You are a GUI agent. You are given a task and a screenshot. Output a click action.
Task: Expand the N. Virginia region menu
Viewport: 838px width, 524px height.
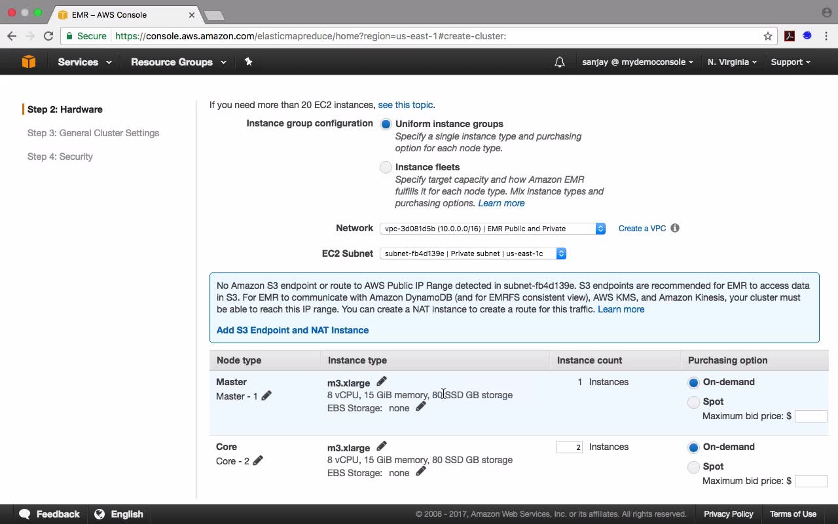click(732, 62)
